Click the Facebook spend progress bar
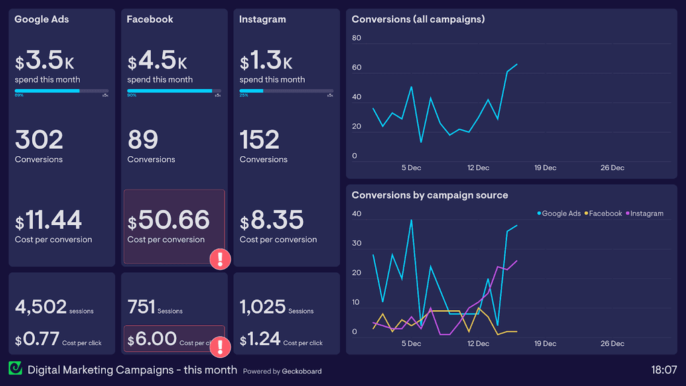Image resolution: width=686 pixels, height=386 pixels. click(174, 91)
